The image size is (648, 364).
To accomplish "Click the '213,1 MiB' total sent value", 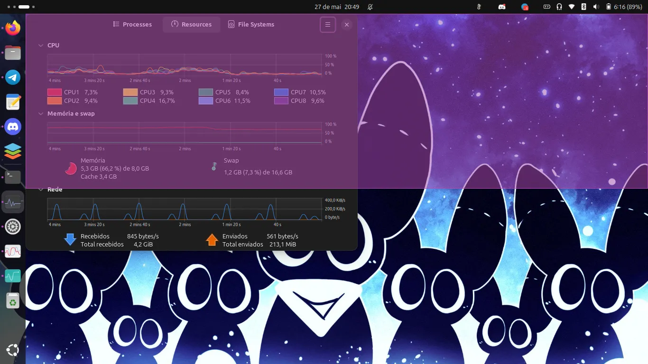I will 283,245.
